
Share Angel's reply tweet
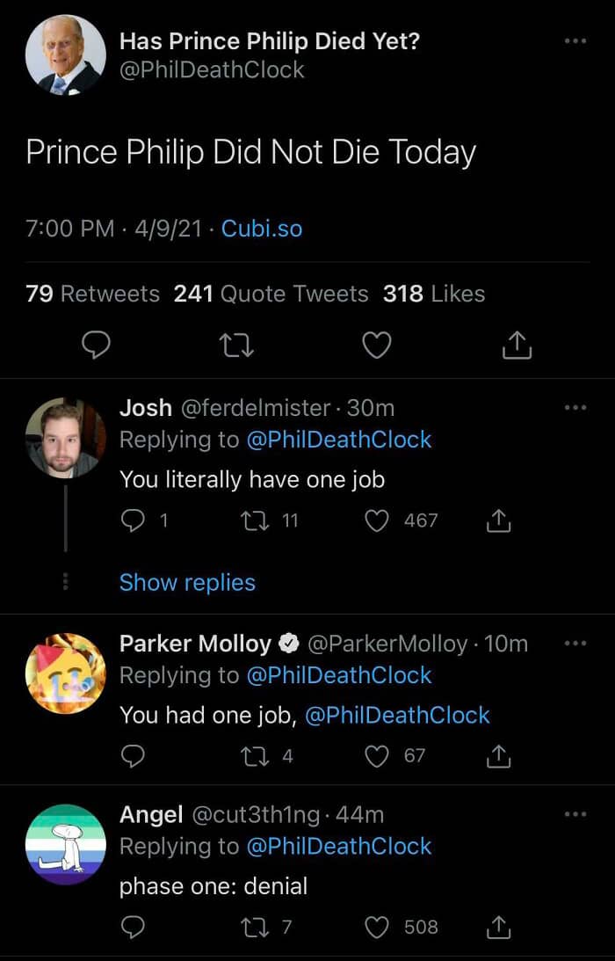click(497, 926)
